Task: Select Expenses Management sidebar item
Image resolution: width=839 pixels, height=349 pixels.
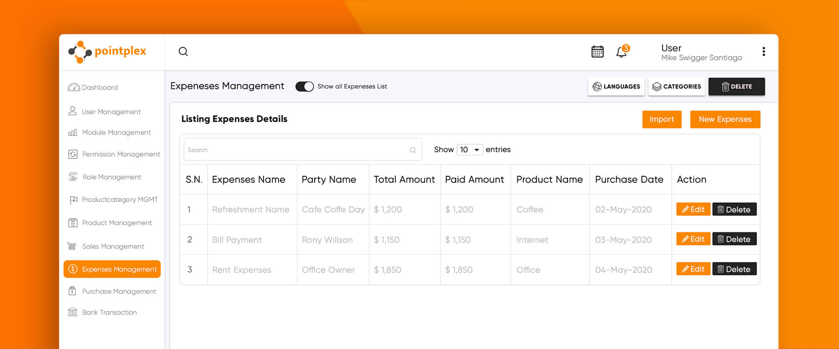Action: (112, 269)
